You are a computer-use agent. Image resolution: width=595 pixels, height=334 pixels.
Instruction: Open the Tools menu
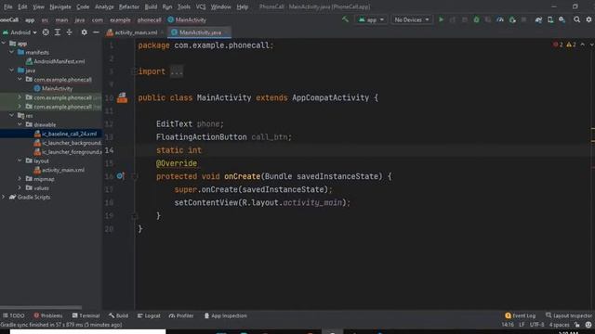[x=184, y=6]
